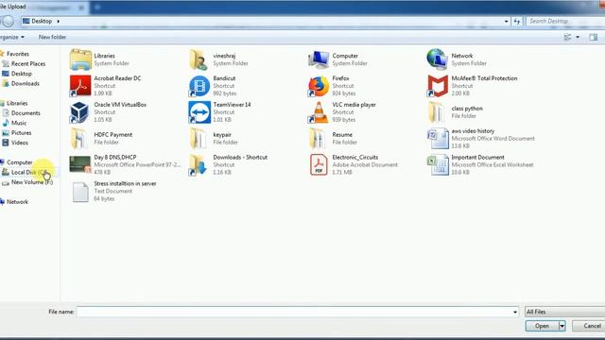Click the refresh button beside address bar

tap(517, 21)
